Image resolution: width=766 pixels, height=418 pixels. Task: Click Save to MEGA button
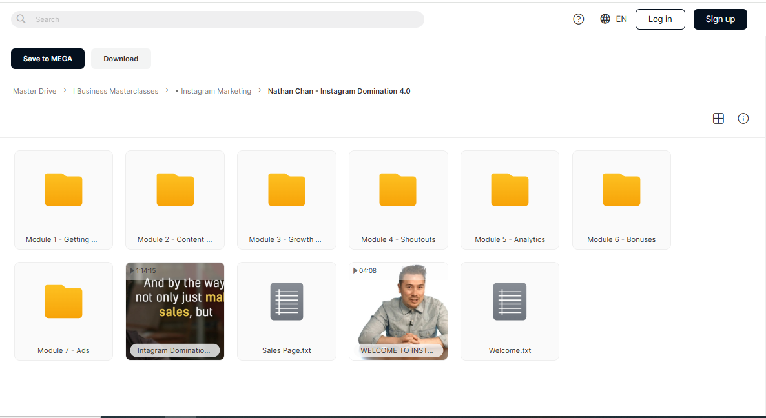pos(47,59)
